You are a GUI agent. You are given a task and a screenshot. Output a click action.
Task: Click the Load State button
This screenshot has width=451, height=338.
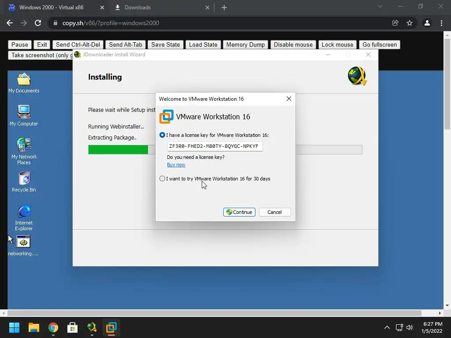click(203, 44)
